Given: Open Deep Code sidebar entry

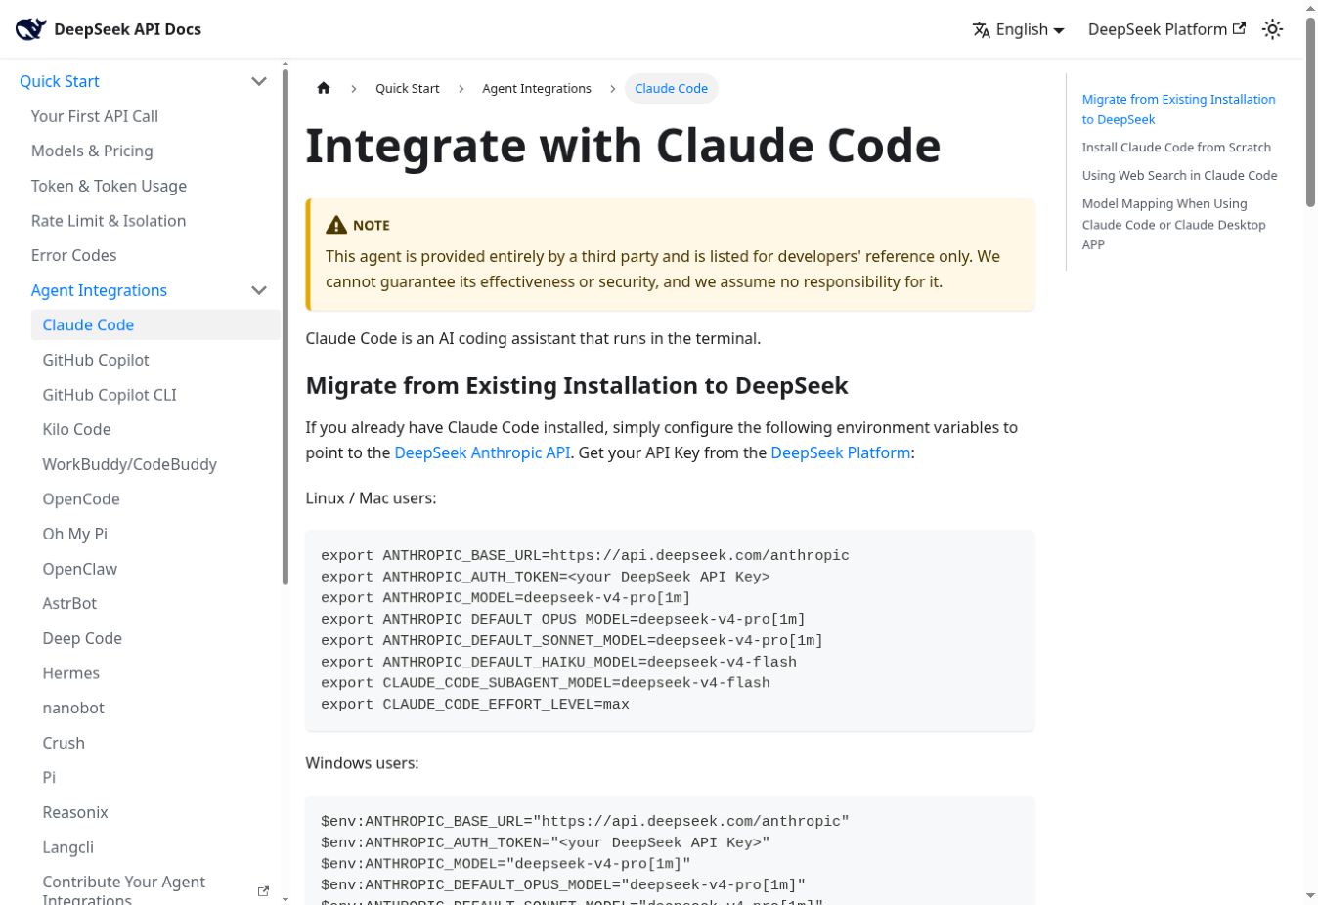Looking at the screenshot, I should tap(82, 638).
